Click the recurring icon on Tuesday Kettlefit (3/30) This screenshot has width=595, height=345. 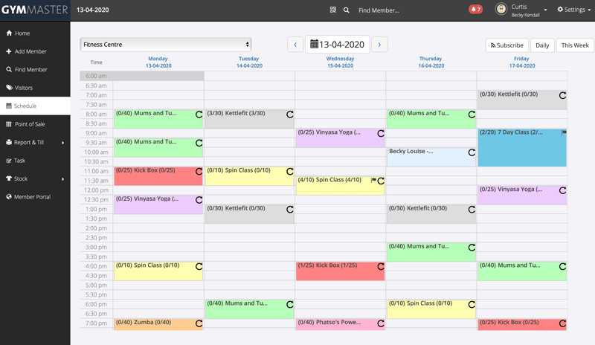289,115
